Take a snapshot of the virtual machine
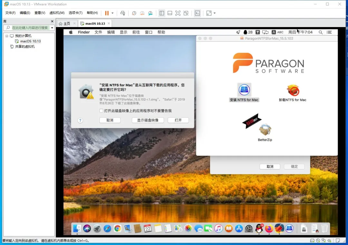Viewport: 348px width, 245px height. 134,13
